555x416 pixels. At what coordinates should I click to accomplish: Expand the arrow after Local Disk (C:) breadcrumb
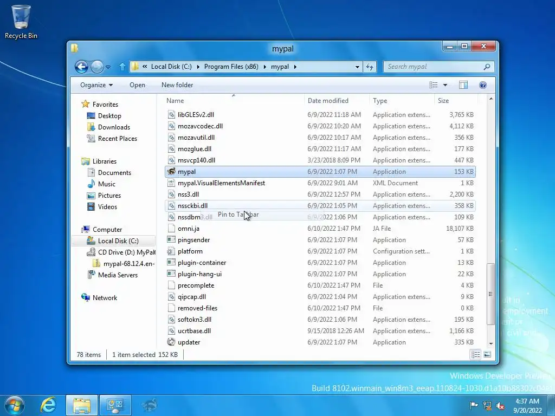197,67
